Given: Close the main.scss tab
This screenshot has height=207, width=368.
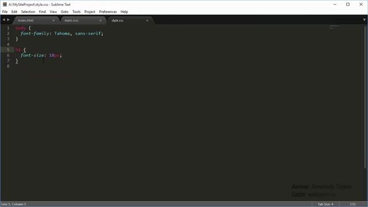Looking at the screenshot, I should click(x=101, y=21).
